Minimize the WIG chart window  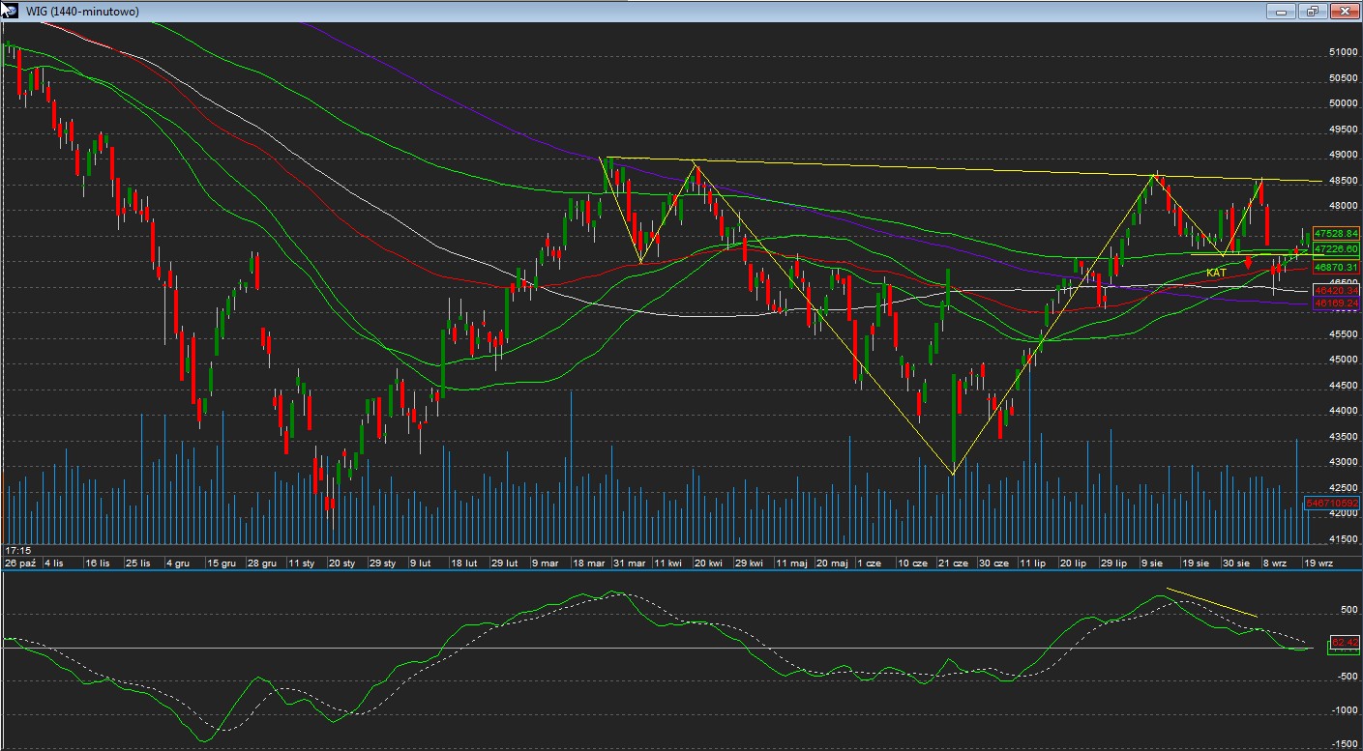point(1282,12)
